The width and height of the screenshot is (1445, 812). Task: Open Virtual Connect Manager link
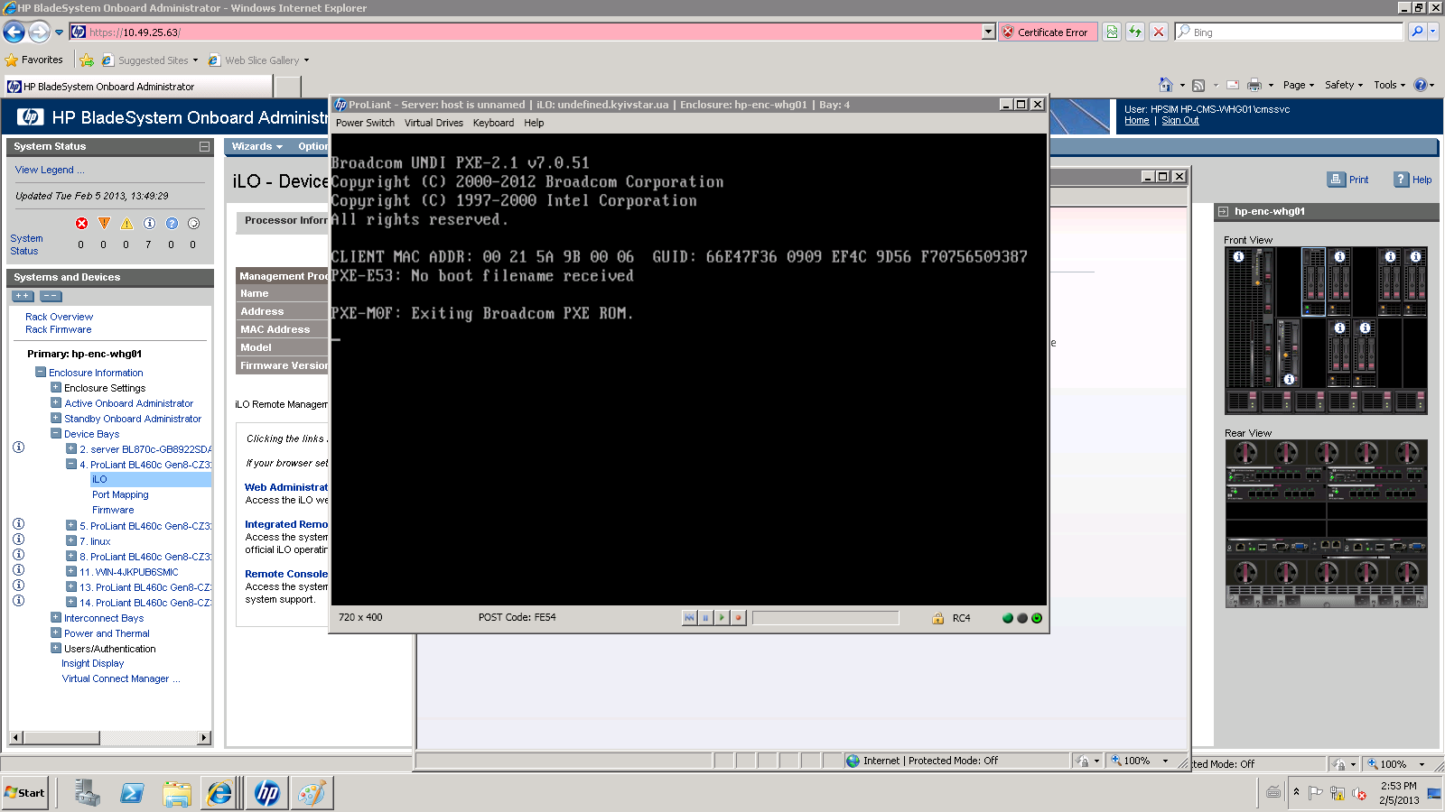(x=121, y=678)
